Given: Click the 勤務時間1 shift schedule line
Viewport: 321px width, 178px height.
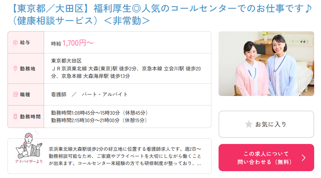Looking at the screenshot, I should point(99,113).
